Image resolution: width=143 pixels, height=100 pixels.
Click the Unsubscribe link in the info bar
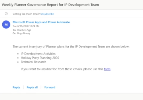[47, 14]
